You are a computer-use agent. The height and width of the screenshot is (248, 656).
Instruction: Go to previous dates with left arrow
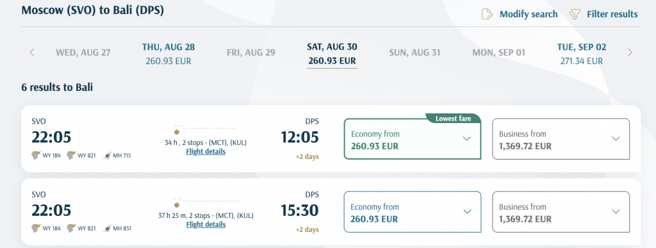point(32,53)
